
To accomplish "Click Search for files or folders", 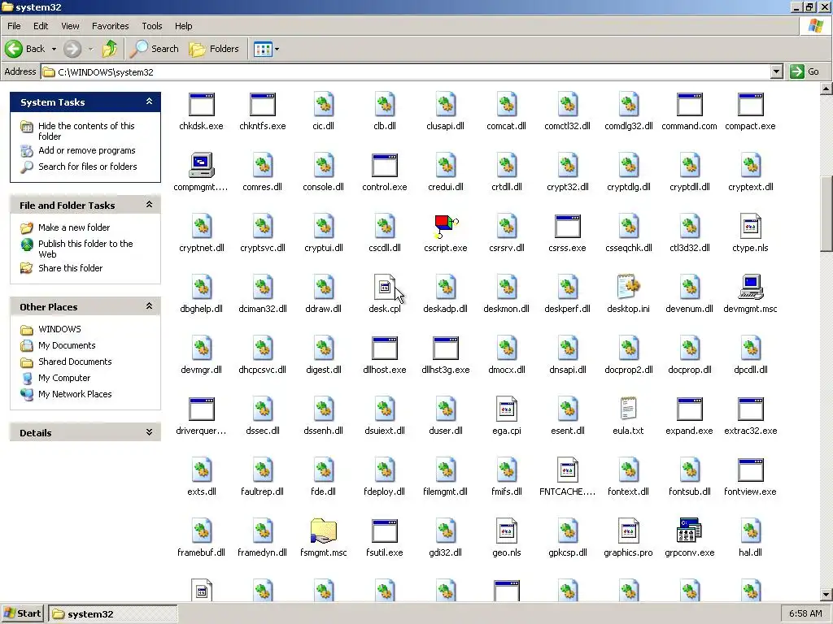I will pyautogui.click(x=88, y=167).
